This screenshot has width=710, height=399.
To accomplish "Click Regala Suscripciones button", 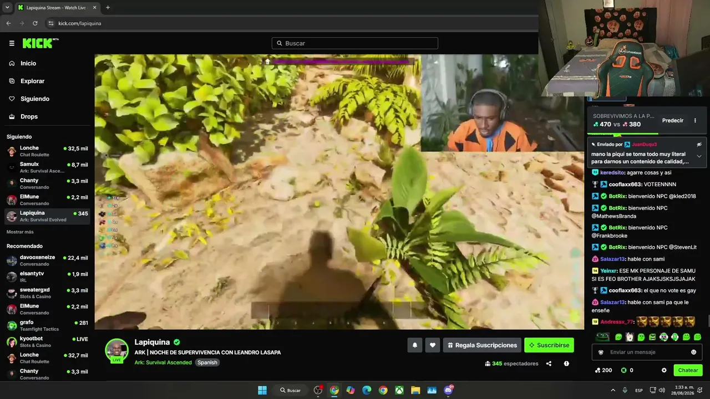I will pos(482,345).
